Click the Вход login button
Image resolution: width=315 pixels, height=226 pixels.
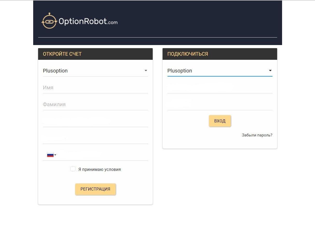click(220, 121)
